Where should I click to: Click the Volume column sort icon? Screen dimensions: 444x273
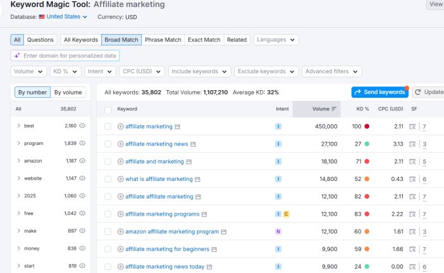coord(334,109)
